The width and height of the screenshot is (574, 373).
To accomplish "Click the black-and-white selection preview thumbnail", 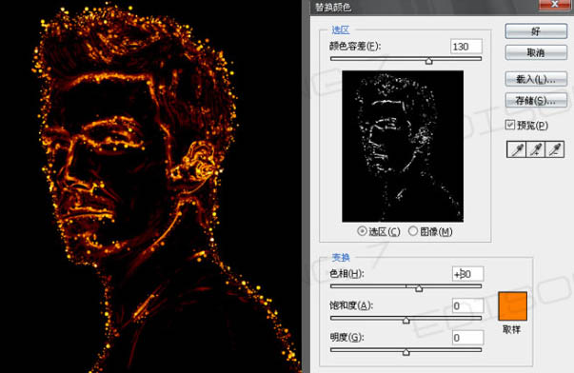I will 403,146.
